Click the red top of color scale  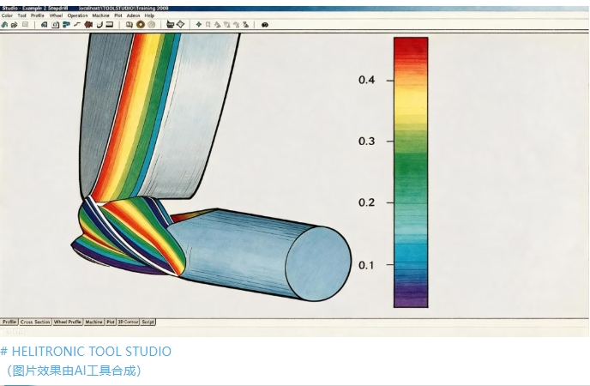(411, 45)
